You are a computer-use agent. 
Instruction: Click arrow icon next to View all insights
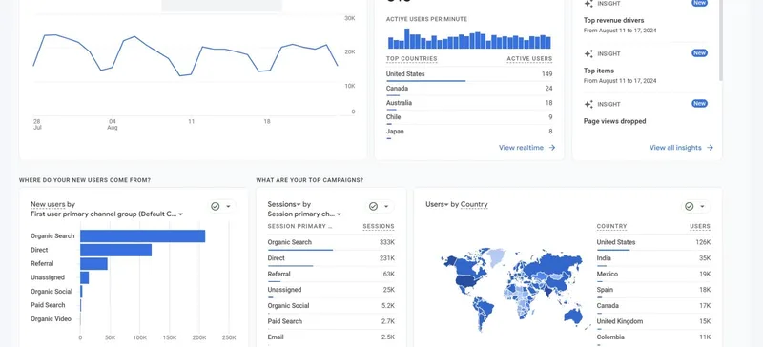pos(710,148)
